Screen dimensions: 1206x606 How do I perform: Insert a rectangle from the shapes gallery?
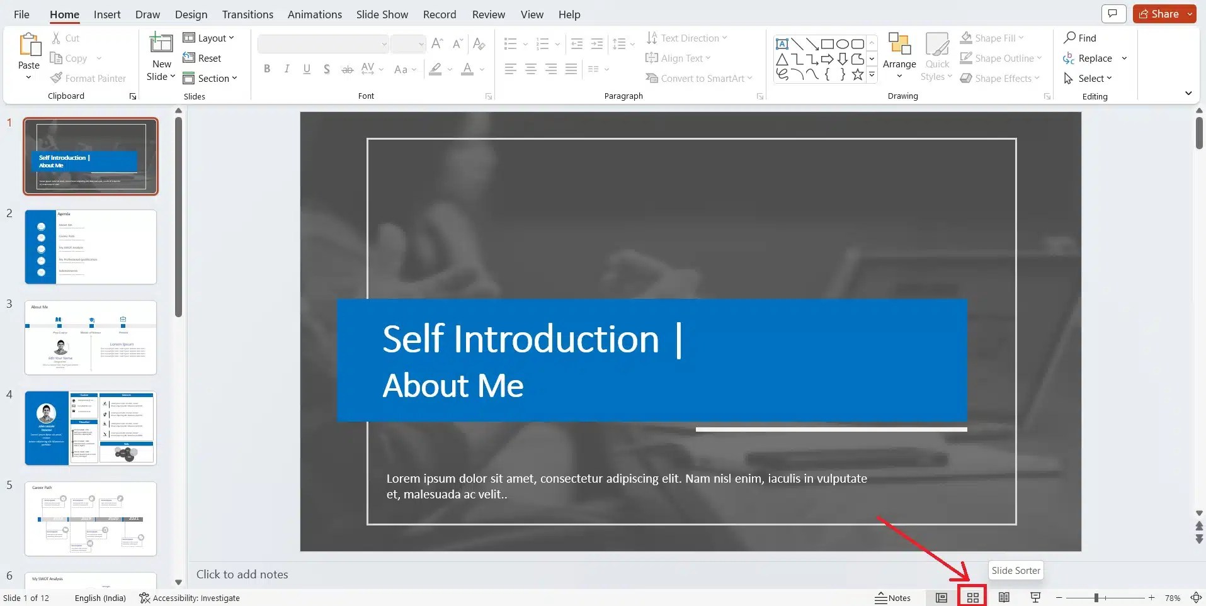(x=826, y=44)
